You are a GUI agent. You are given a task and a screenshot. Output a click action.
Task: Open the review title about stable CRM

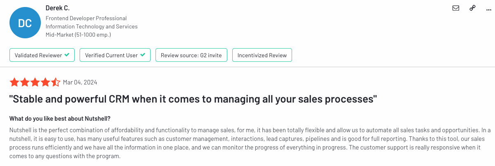[x=193, y=99]
